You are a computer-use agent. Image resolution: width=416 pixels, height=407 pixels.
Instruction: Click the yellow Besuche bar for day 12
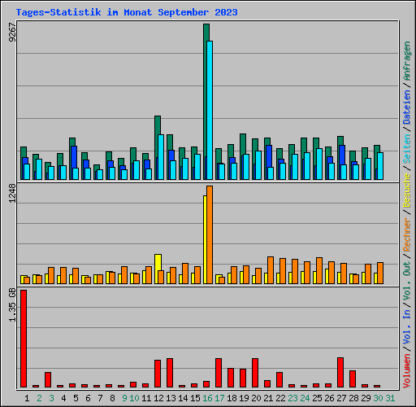158,262
